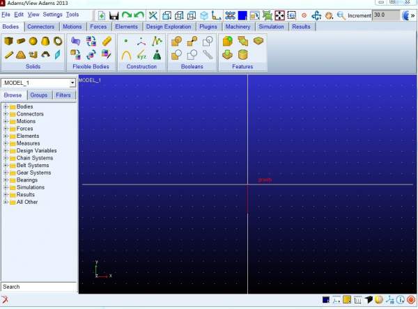Click the blue color swatch in toolbar
The image size is (418, 309).
click(x=242, y=15)
